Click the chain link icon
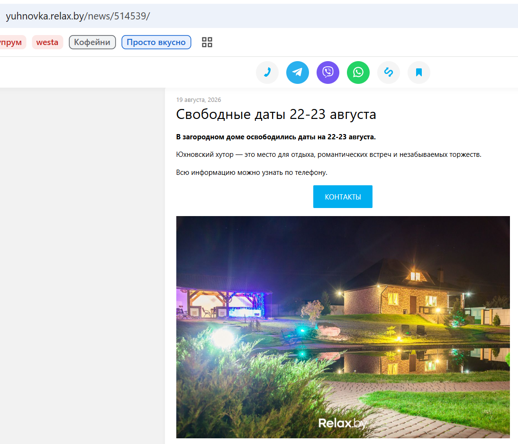The image size is (518, 444). [389, 72]
